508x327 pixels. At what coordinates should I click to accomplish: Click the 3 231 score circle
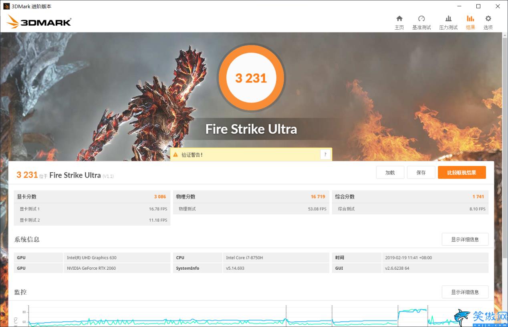point(251,78)
